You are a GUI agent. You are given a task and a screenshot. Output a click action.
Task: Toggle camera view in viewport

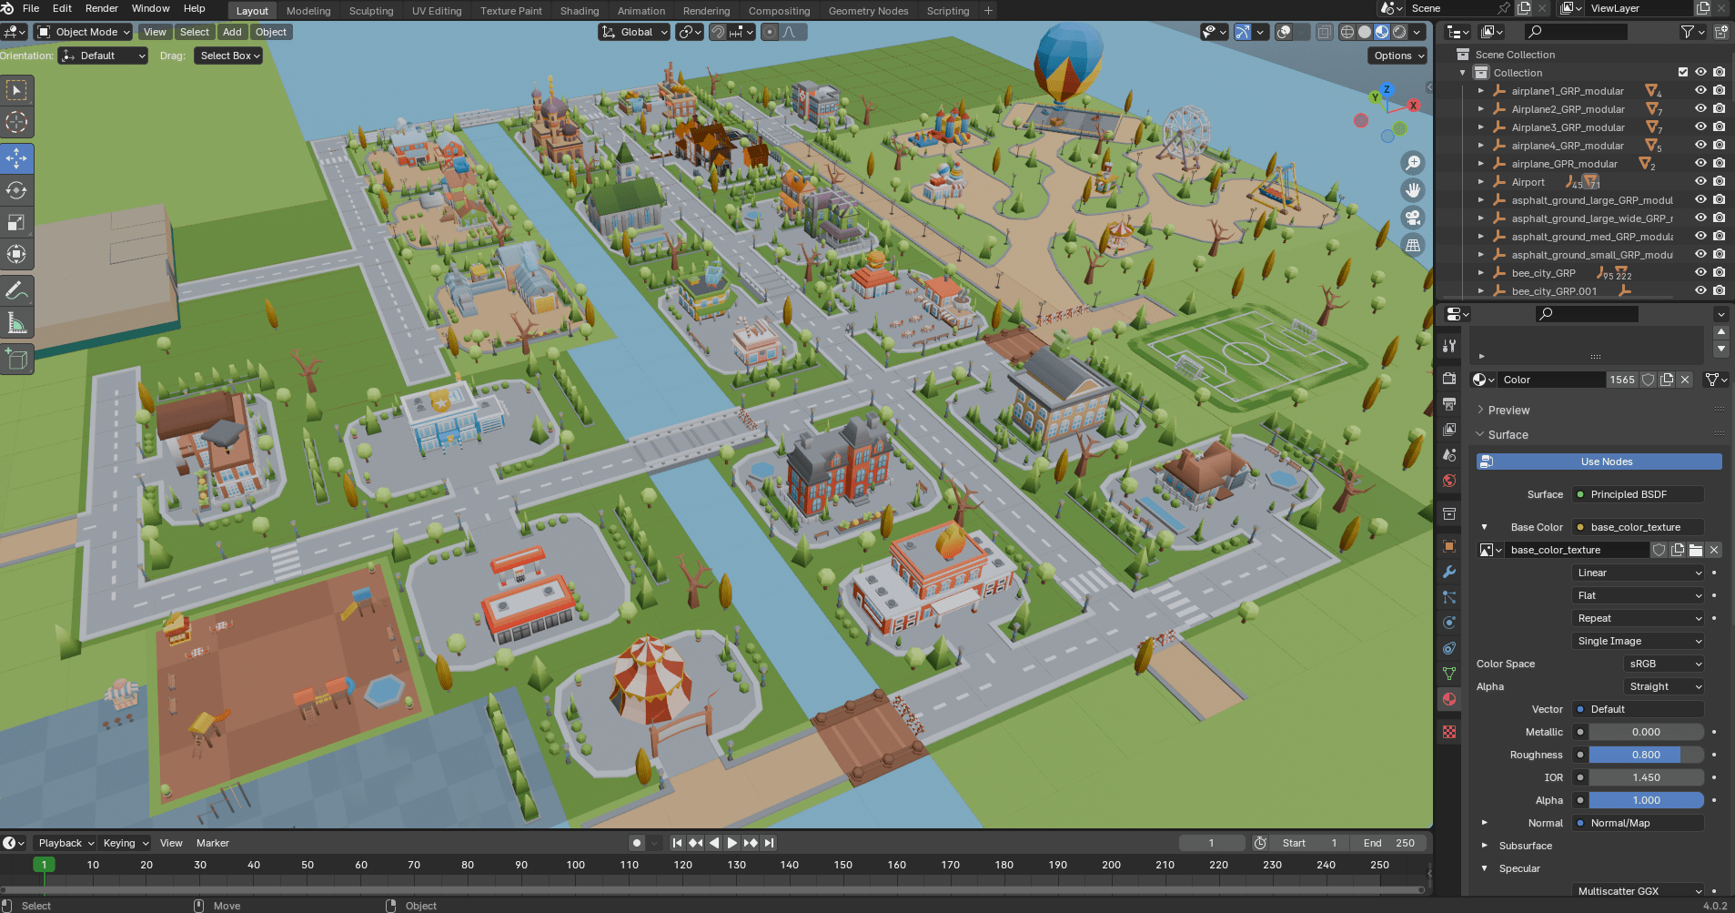[x=1413, y=218]
